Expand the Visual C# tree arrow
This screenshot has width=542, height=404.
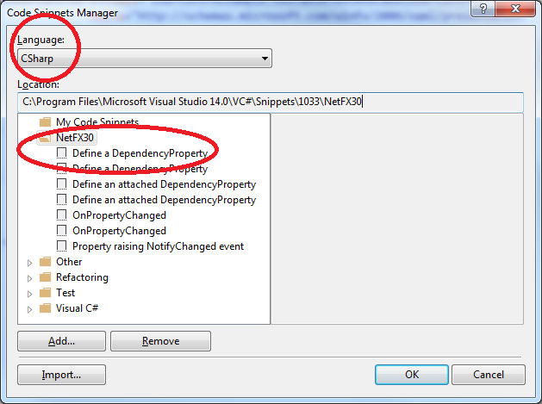click(29, 309)
